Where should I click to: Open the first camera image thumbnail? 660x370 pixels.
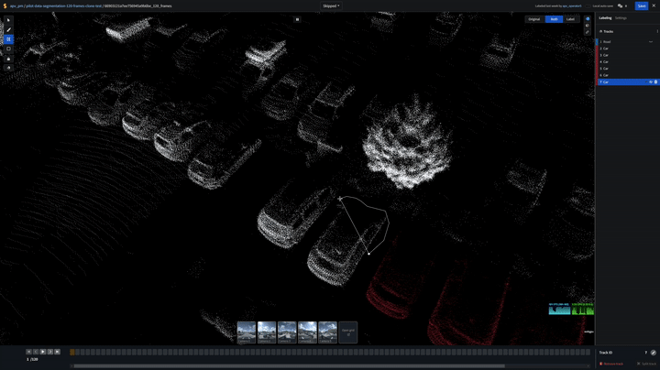(247, 332)
